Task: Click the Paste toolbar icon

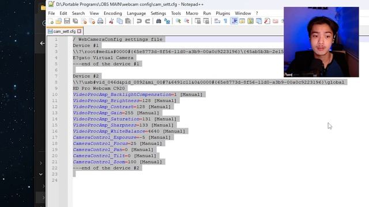Action: [x=128, y=21]
